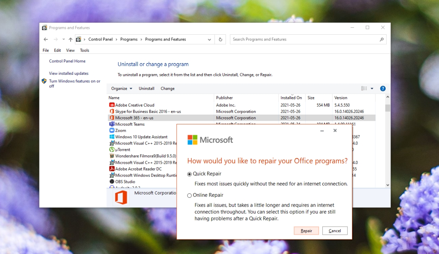Go back with the back arrow
439x254 pixels.
46,39
